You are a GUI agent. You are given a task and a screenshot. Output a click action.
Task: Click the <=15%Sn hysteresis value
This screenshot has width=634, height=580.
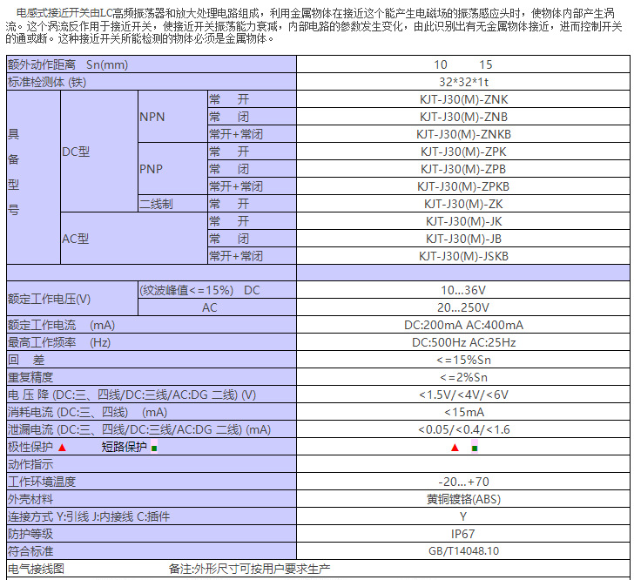pyautogui.click(x=463, y=360)
